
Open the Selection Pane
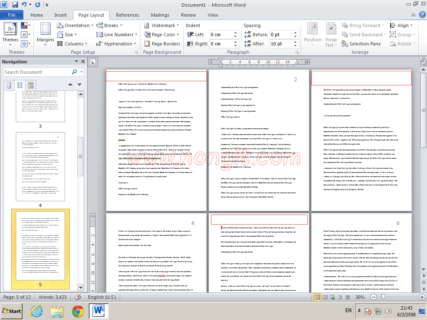tap(361, 44)
